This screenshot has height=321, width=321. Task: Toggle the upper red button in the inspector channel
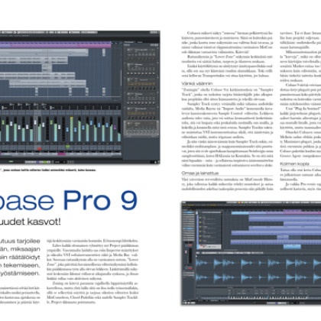pyautogui.click(x=190, y=245)
